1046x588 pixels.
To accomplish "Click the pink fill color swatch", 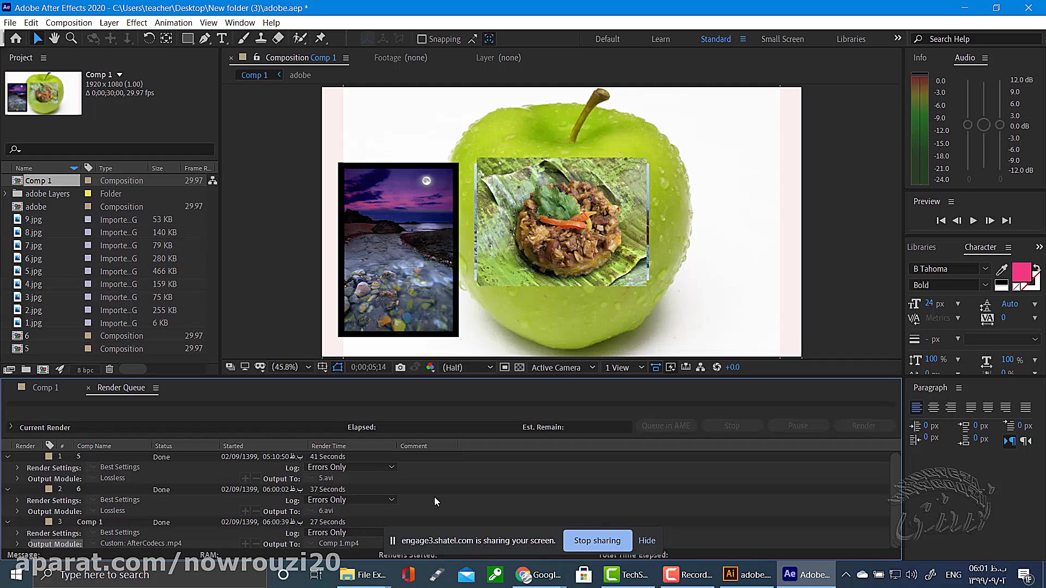I will pos(1021,271).
